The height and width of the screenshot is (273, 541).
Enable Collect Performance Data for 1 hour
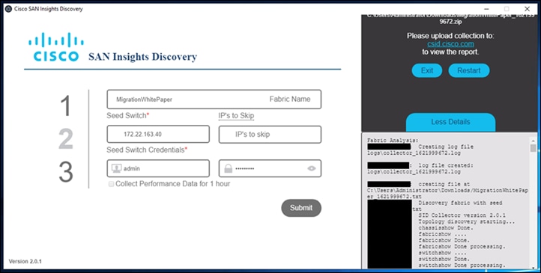coord(111,184)
